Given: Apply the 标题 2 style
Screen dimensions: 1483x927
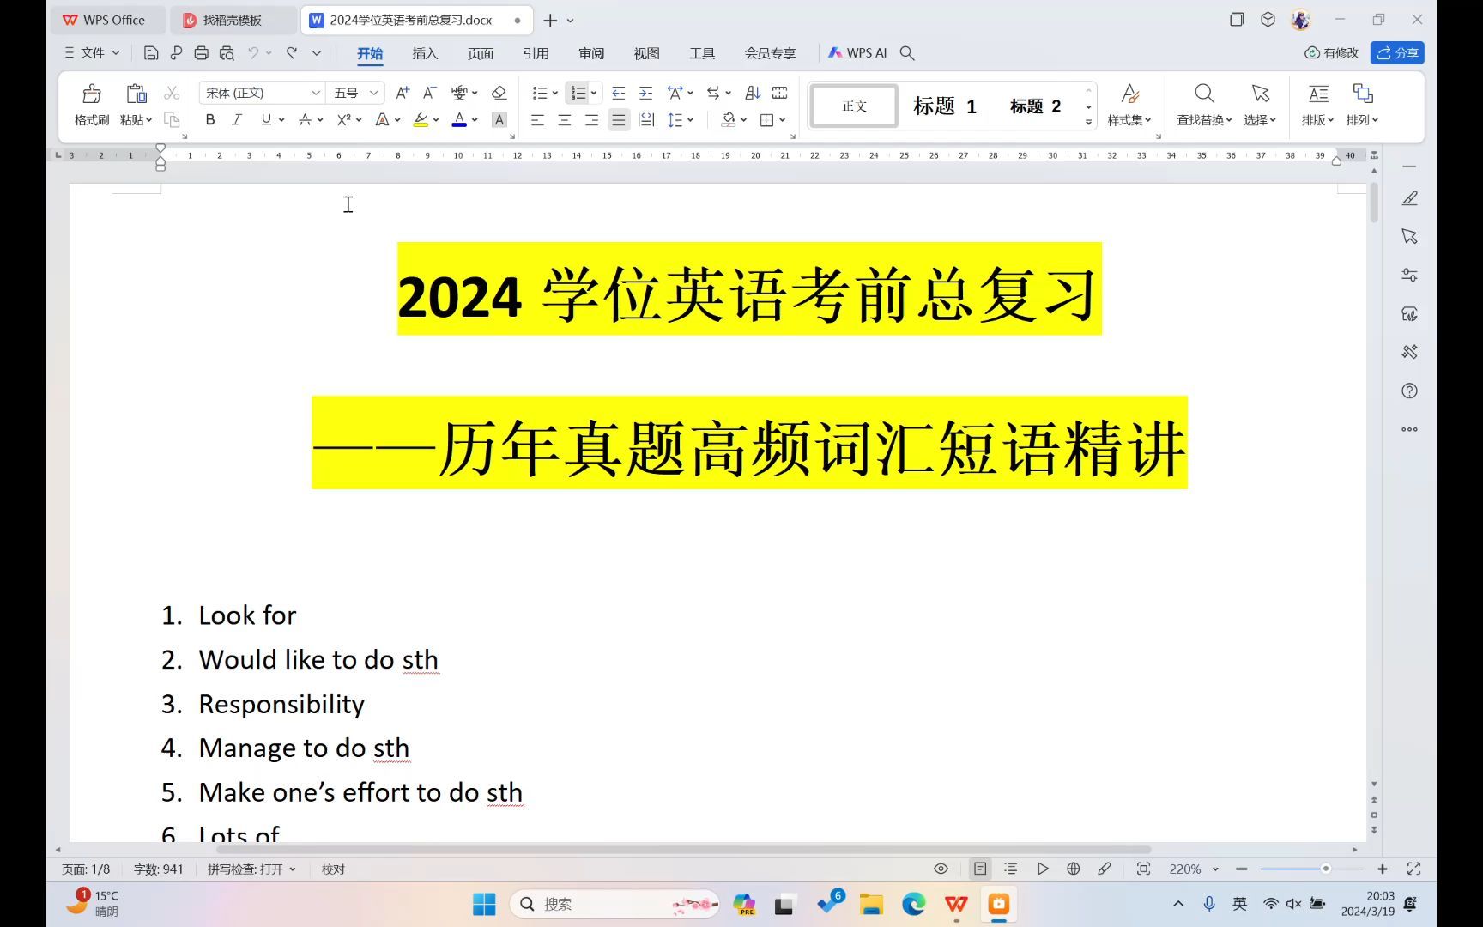Looking at the screenshot, I should [x=1035, y=106].
